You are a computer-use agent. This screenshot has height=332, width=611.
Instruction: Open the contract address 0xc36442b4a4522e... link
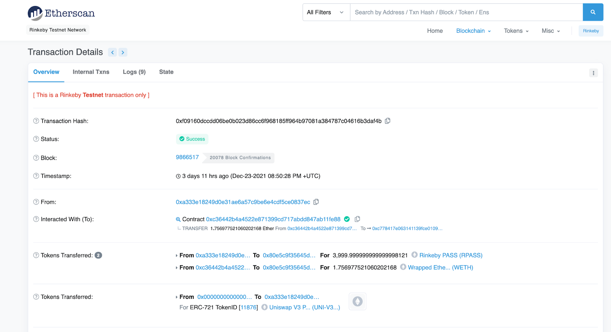pos(273,219)
